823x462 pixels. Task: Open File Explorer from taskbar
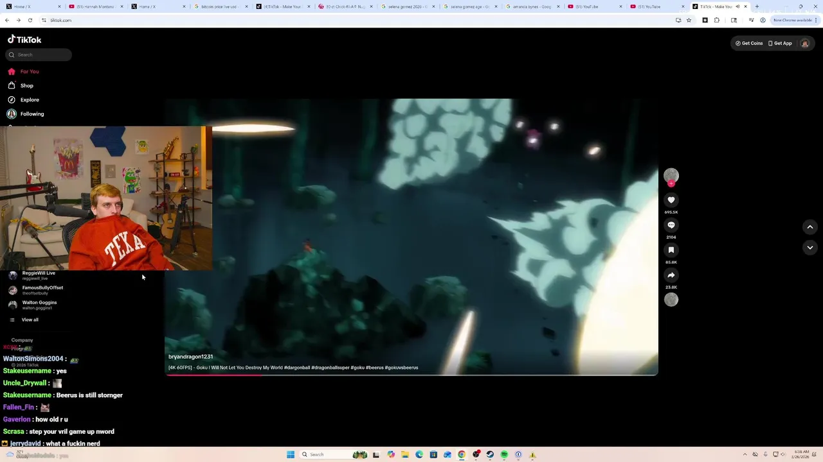405,454
